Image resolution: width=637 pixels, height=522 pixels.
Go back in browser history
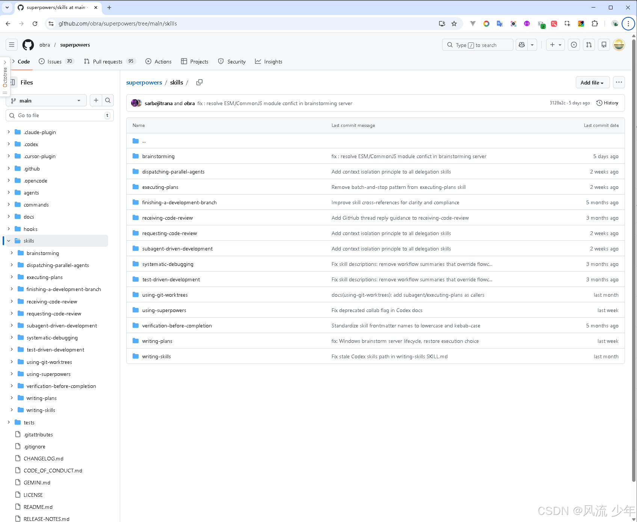pyautogui.click(x=8, y=24)
